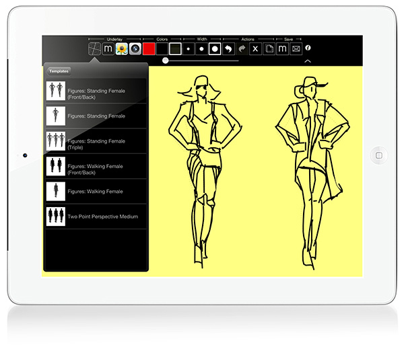Viewport: 404px width, 353px height.
Task: Open the camera underlay icon
Action: tap(135, 48)
